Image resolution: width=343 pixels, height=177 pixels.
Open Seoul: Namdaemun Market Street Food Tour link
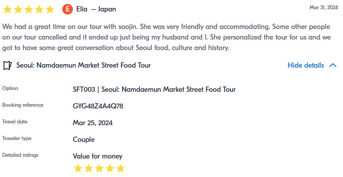(x=83, y=65)
